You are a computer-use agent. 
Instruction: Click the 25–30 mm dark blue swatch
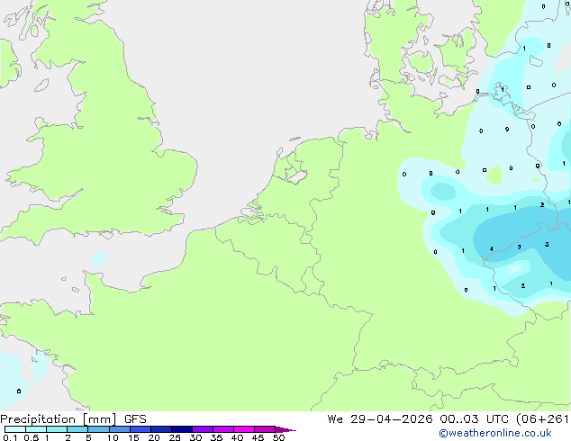coord(182,429)
